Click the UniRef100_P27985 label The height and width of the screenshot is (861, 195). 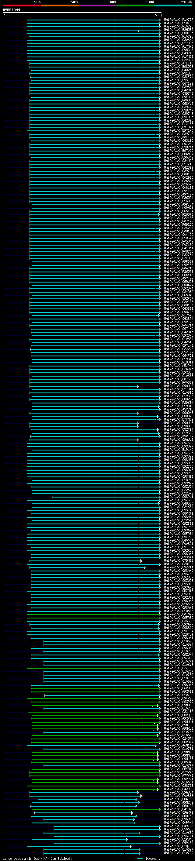(x=179, y=43)
